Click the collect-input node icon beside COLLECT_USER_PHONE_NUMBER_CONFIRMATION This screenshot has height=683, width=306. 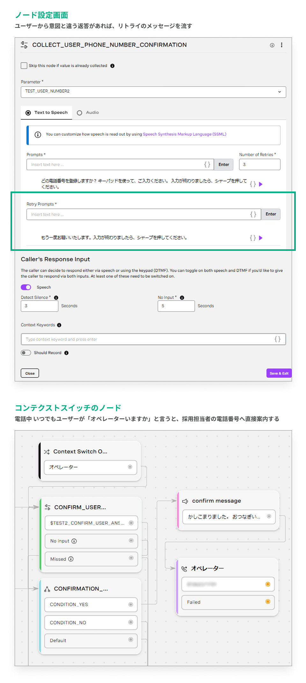(x=24, y=45)
